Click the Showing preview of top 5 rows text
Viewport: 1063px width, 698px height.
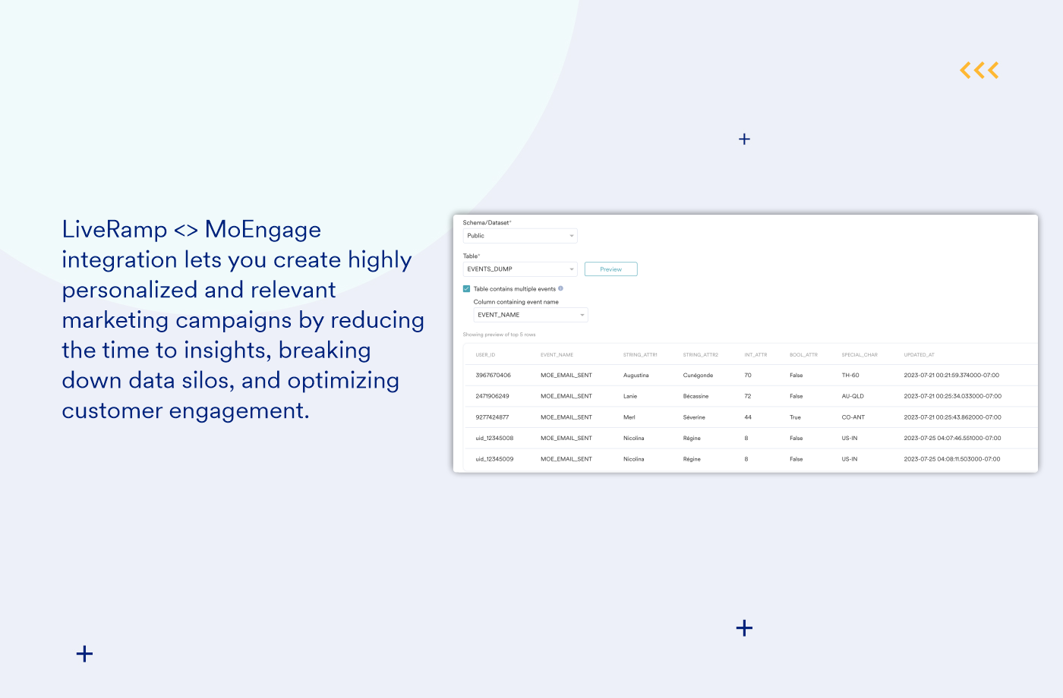(499, 335)
